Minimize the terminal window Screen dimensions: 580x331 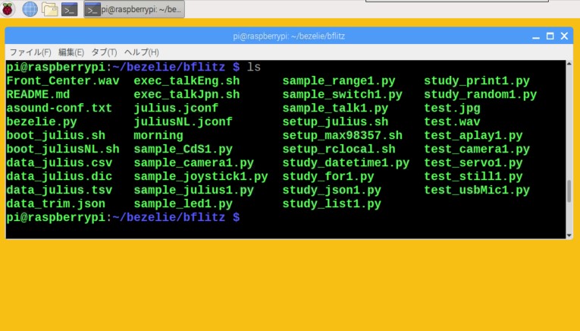(537, 36)
